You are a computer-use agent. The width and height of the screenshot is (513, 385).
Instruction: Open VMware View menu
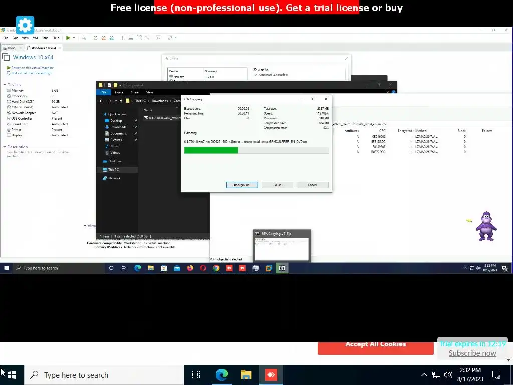coord(25,38)
